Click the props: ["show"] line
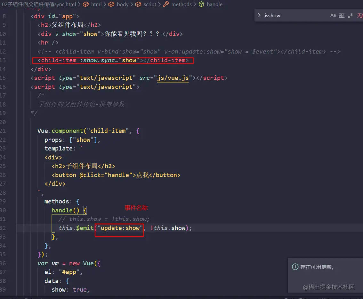Viewport: 363px width, 299px height. click(72, 140)
